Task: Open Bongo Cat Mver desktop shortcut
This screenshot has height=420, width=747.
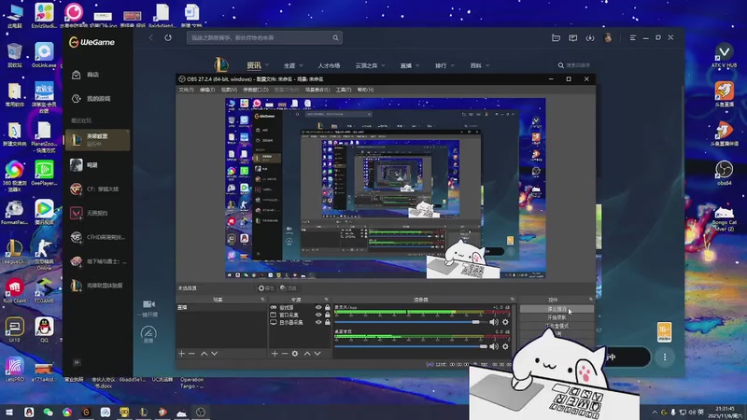Action: pos(725,218)
